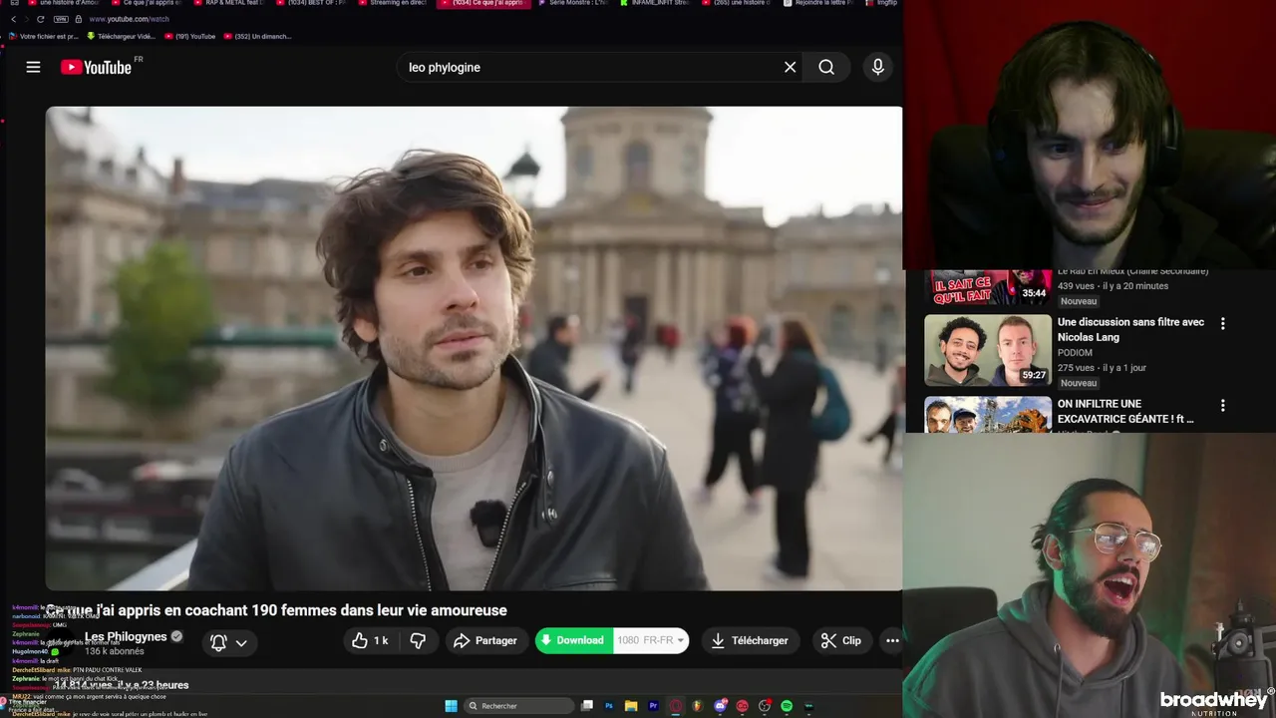Viewport: 1276px width, 718px height.
Task: Open the 'Téléchargeur Vidé...' bookmark
Action: (x=121, y=36)
